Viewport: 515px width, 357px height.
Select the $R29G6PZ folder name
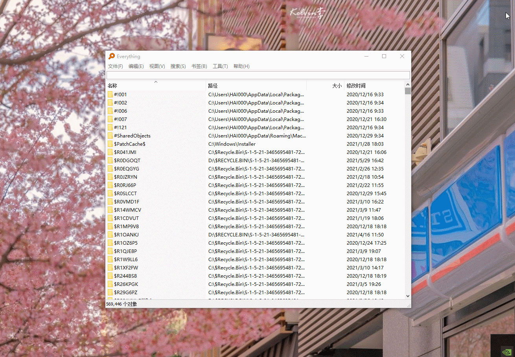point(125,292)
